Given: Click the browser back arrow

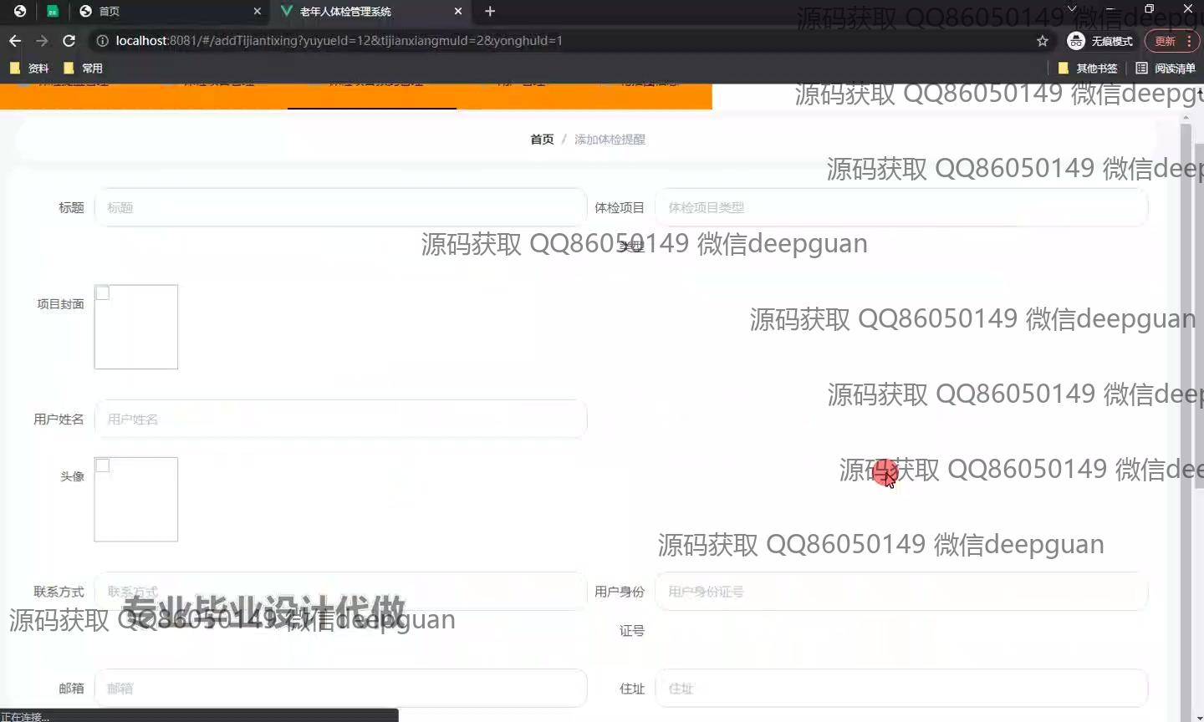Looking at the screenshot, I should point(15,41).
